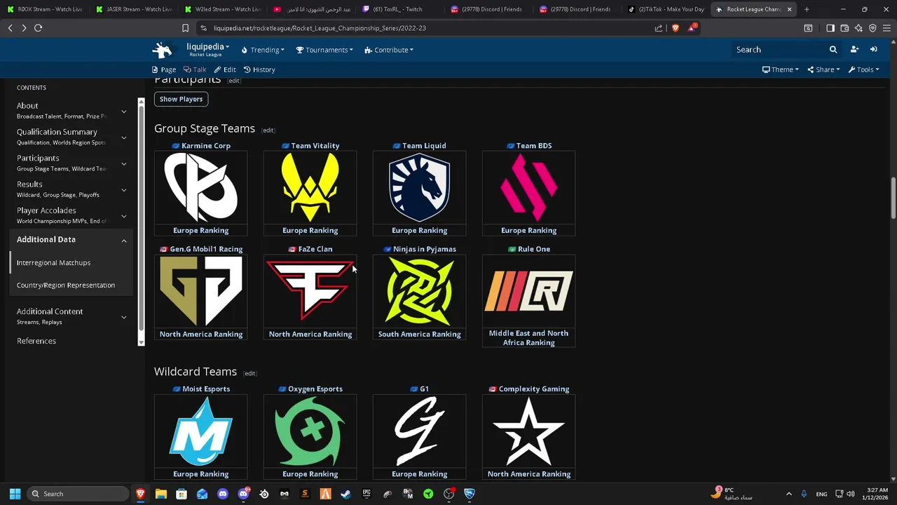The height and width of the screenshot is (505, 897).
Task: Open the browser hamburger menu
Action: pos(886,28)
